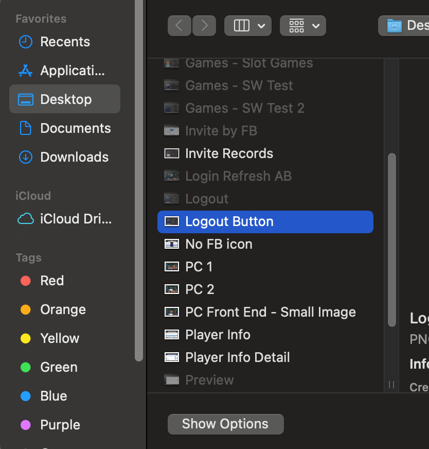The image size is (429, 449).
Task: Go to Downloads in the sidebar
Action: 74,157
